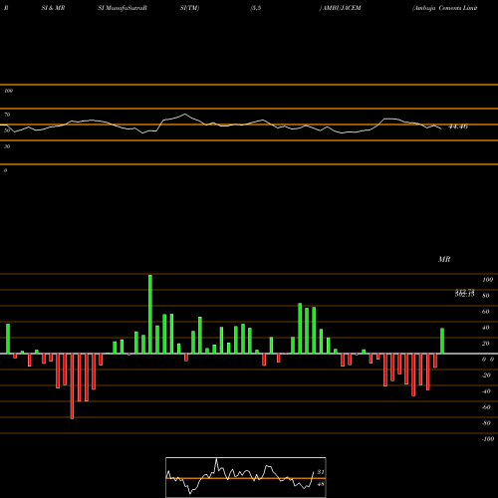Click the -40 label on the MR axis

pyautogui.click(x=486, y=391)
